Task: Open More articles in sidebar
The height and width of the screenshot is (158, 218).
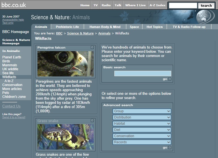Action: pos(12,89)
